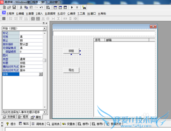Expand the 开始（按钮）component dropdown
The image size is (171, 131).
(x=44, y=28)
